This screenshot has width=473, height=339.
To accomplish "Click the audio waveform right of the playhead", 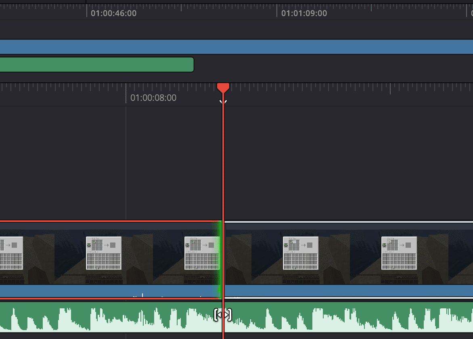I will (349, 317).
